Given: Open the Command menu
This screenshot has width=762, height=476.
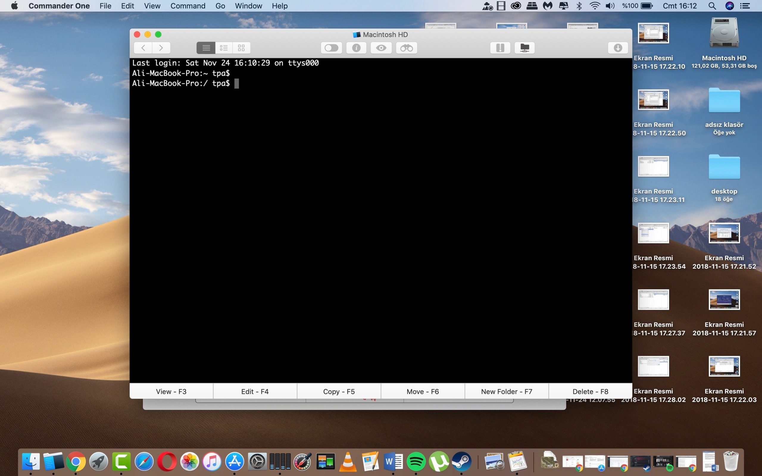Looking at the screenshot, I should point(188,6).
